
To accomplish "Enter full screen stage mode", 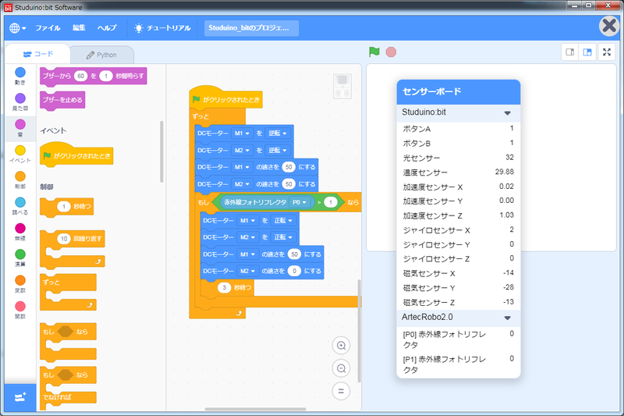I will [607, 52].
